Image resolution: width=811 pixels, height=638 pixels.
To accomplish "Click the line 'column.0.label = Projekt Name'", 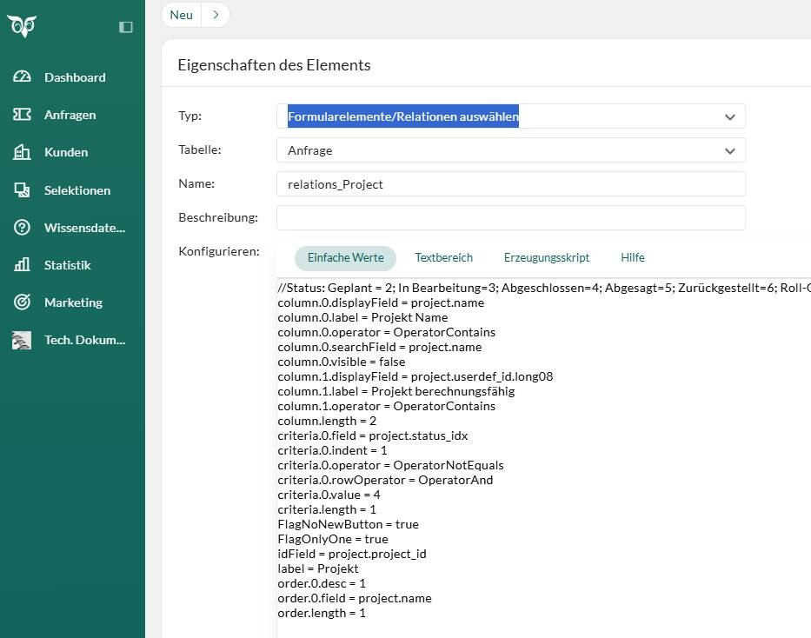I will [362, 317].
